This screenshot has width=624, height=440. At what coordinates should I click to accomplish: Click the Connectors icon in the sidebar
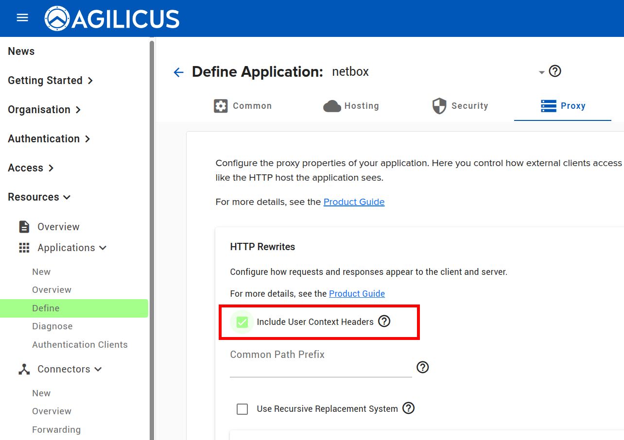[23, 369]
